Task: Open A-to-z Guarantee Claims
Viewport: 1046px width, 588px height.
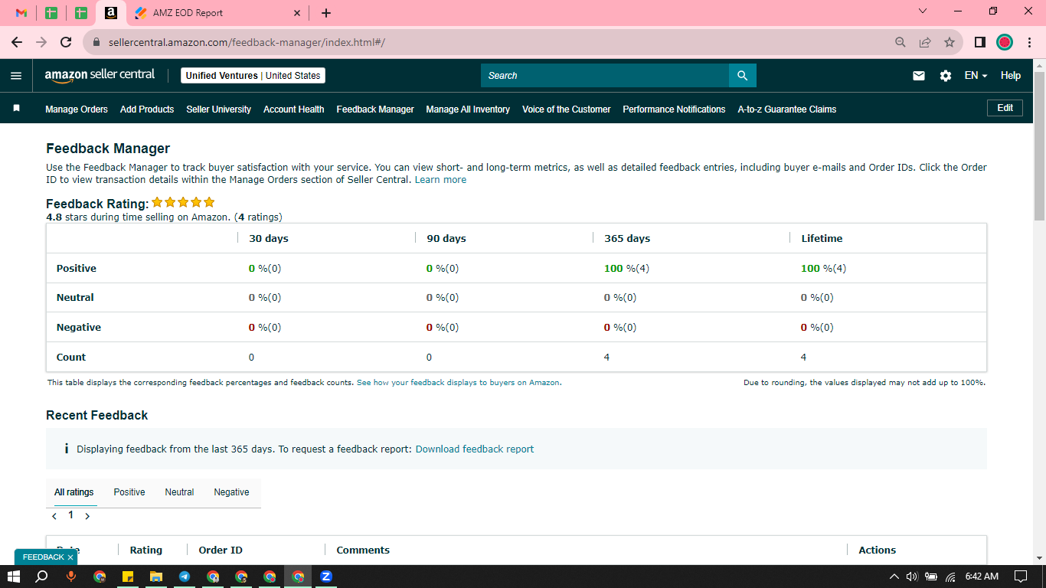Action: [787, 109]
